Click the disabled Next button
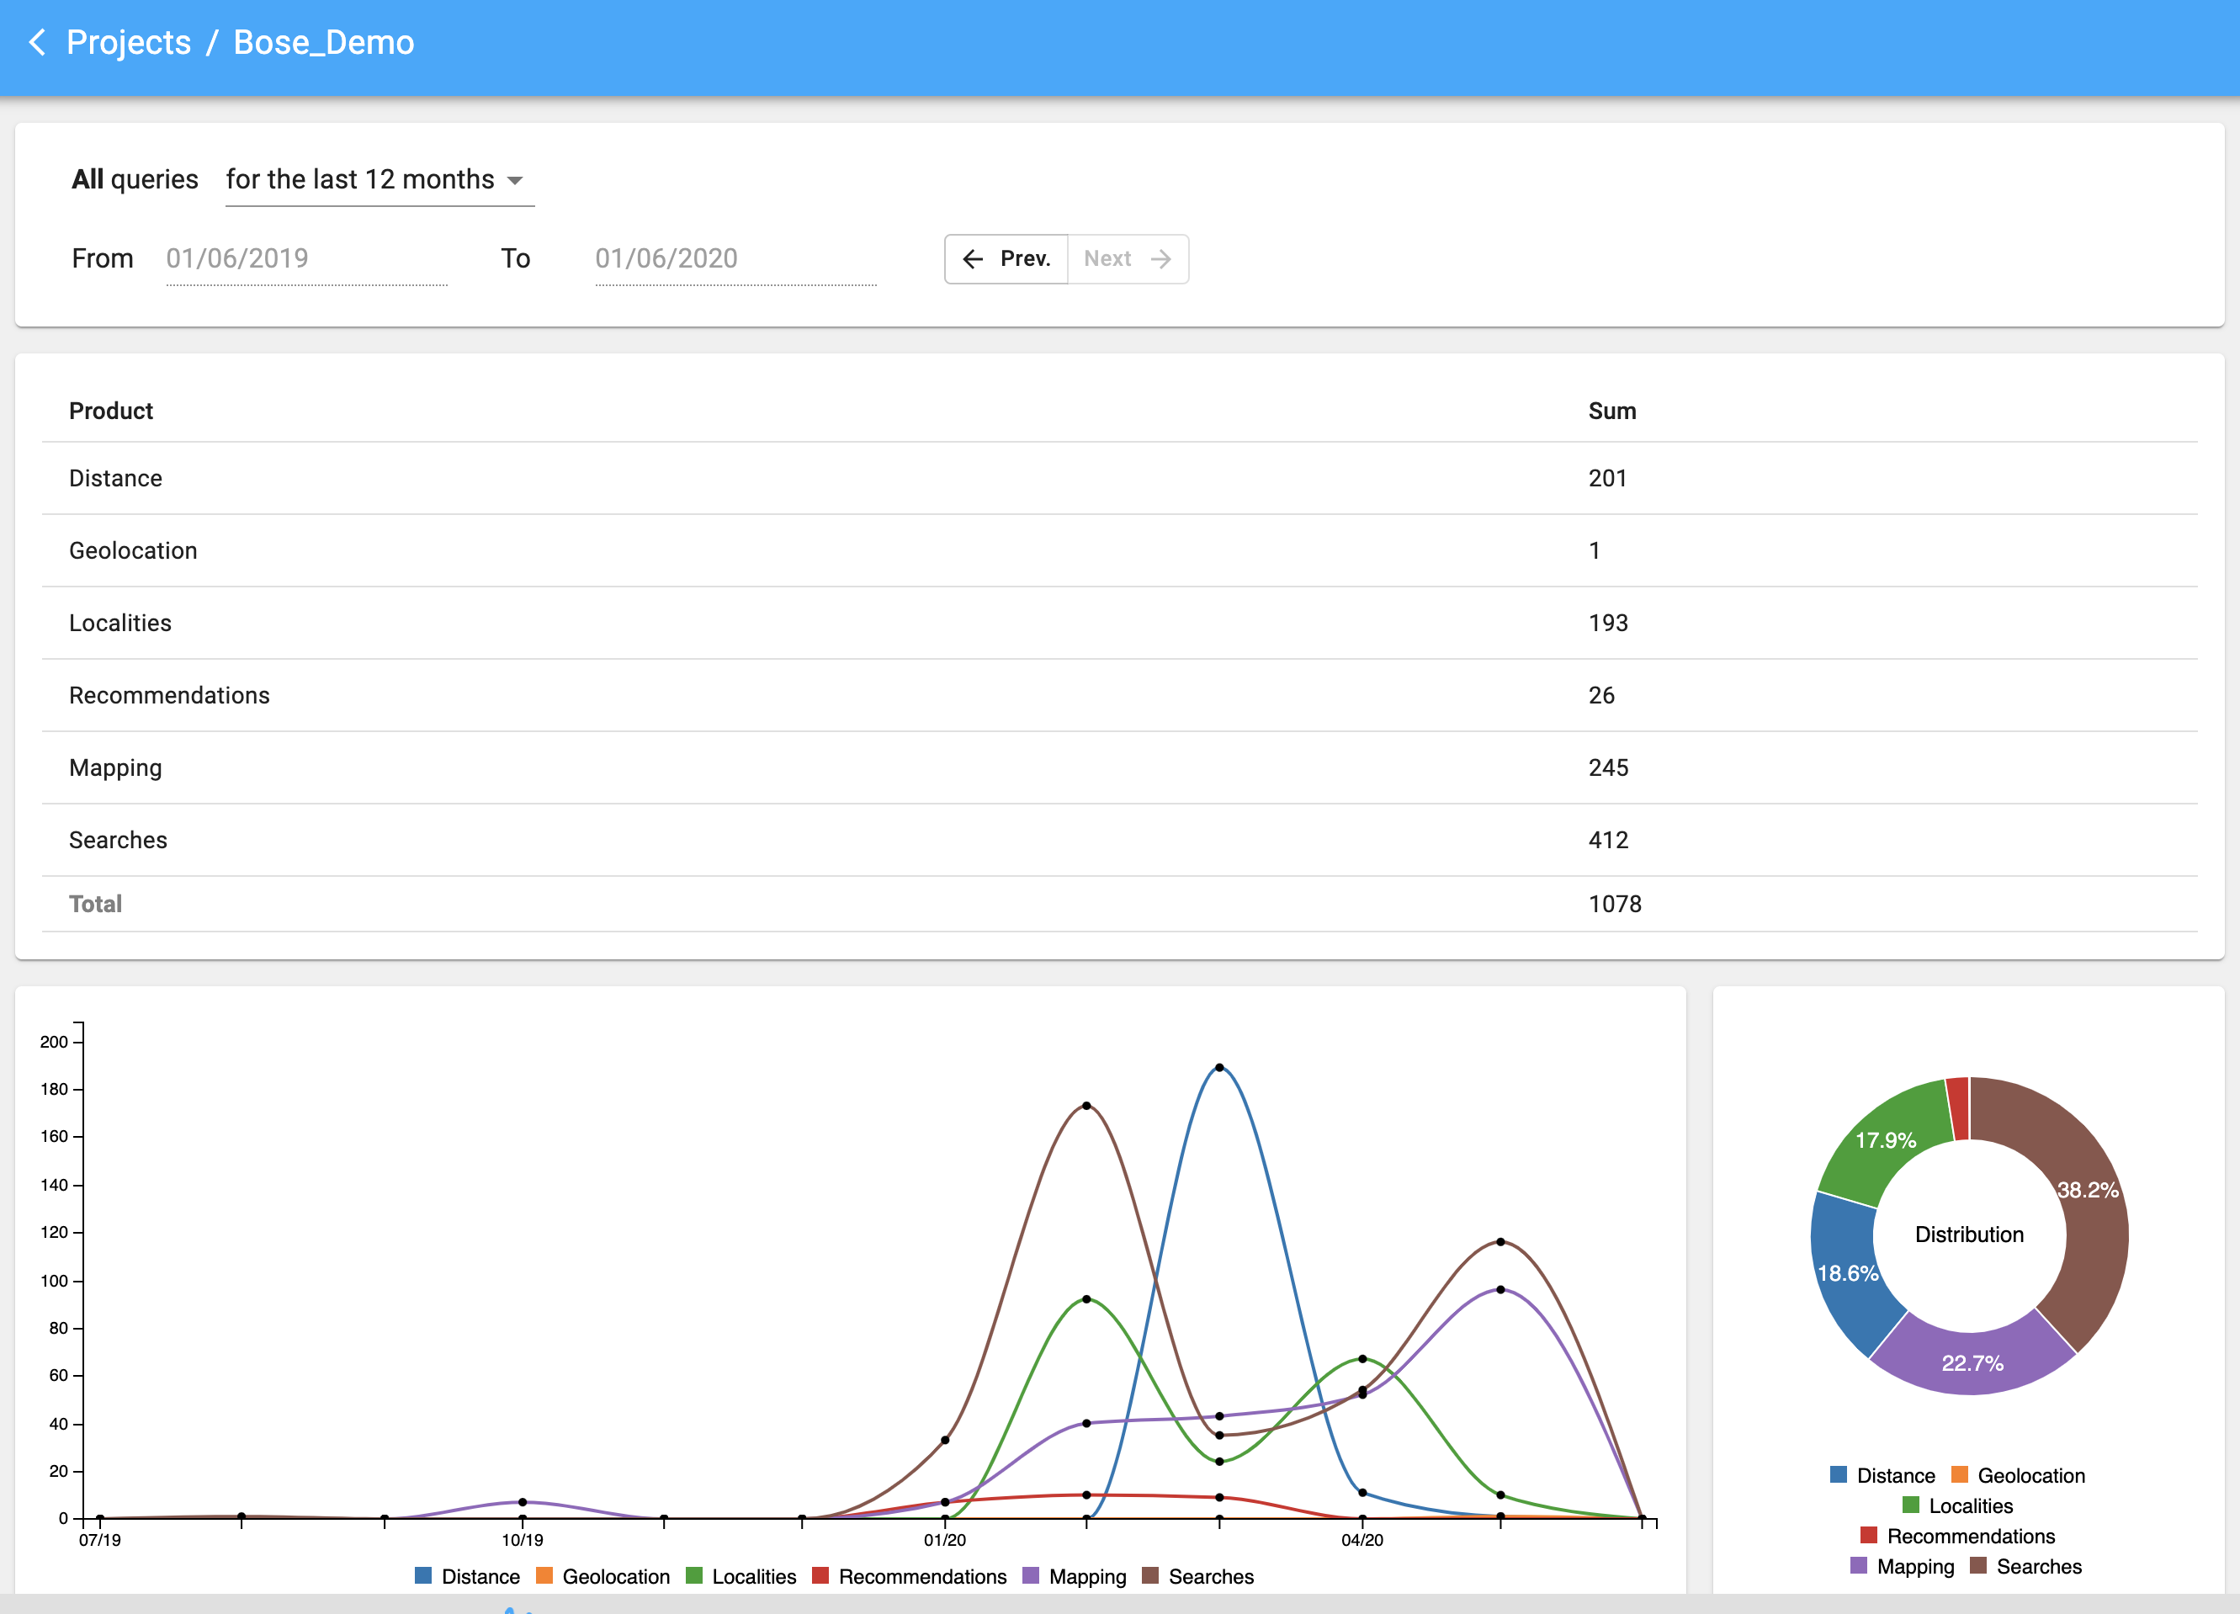The width and height of the screenshot is (2240, 1614). [1127, 259]
